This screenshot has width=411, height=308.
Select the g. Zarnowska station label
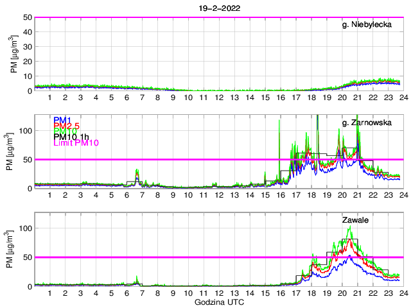pyautogui.click(x=367, y=123)
